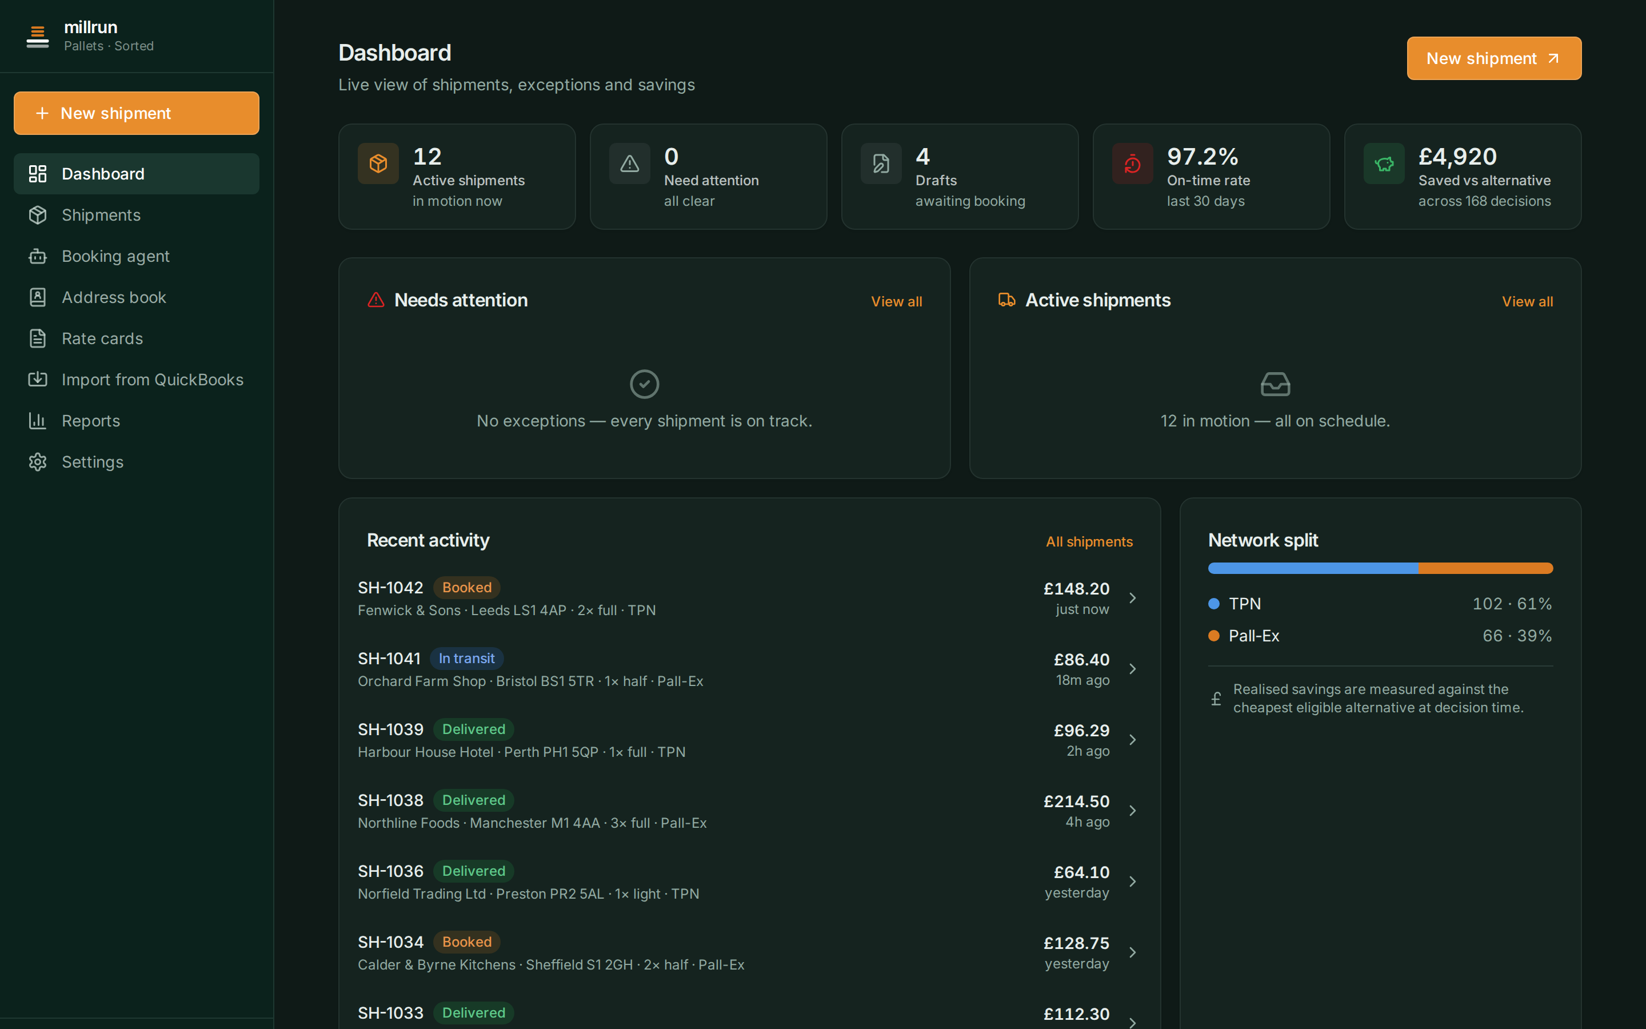The image size is (1646, 1029).
Task: Click the £4,920 saved value
Action: [1457, 157]
